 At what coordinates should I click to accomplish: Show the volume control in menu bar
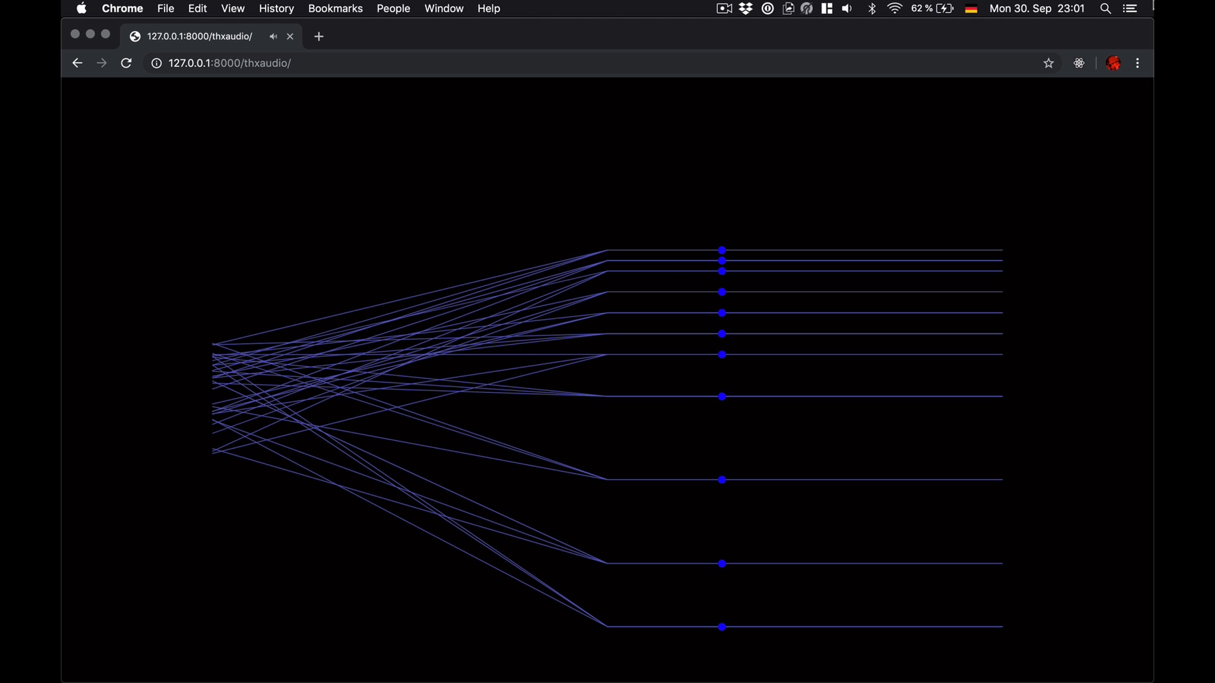[847, 8]
